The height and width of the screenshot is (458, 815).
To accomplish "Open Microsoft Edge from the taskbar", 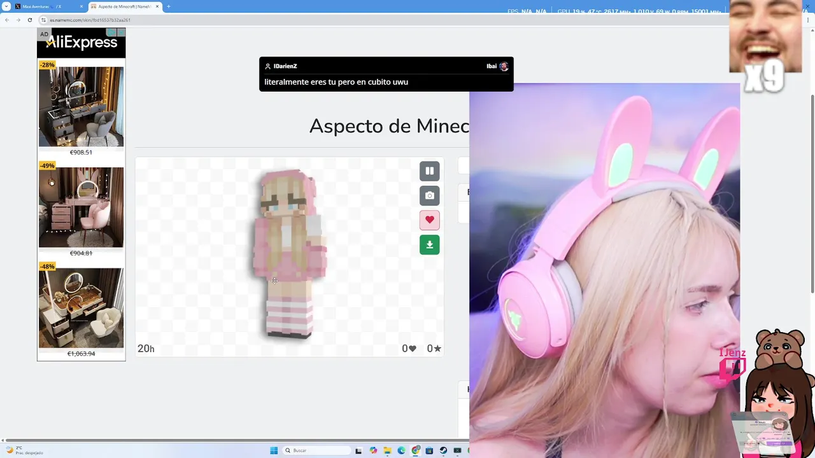I will coord(401,450).
